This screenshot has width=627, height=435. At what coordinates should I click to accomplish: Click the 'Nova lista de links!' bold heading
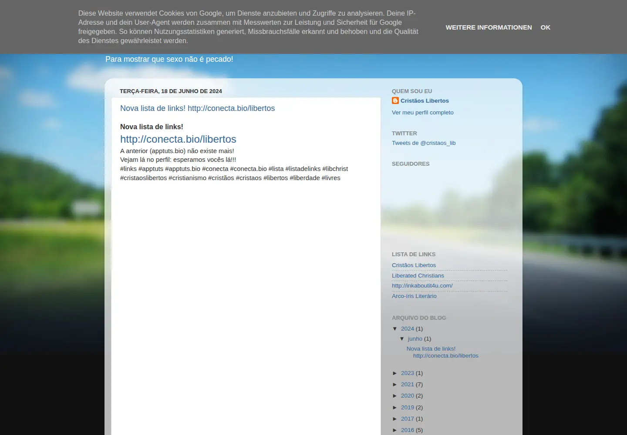tap(152, 127)
